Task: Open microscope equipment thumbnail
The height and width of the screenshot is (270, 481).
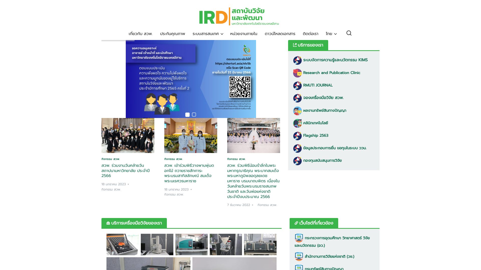Action: [x=157, y=244]
